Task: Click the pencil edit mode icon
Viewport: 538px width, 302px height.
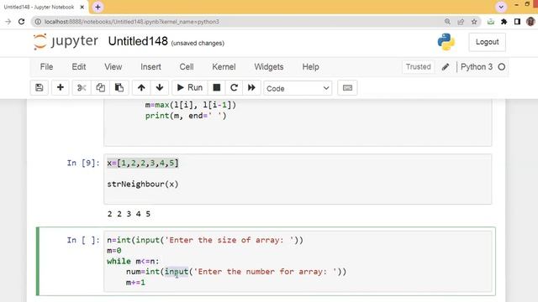Action: [x=446, y=67]
